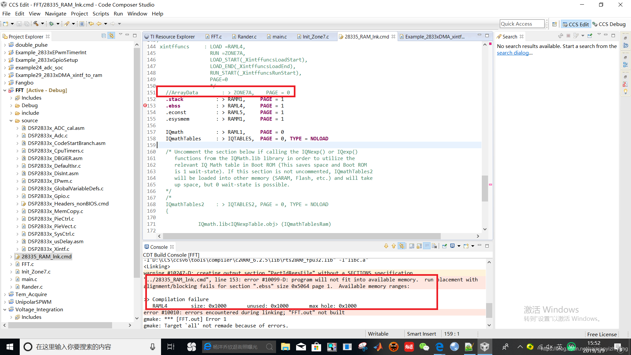Open the Project menu
This screenshot has width=631, height=355.
pos(79,13)
